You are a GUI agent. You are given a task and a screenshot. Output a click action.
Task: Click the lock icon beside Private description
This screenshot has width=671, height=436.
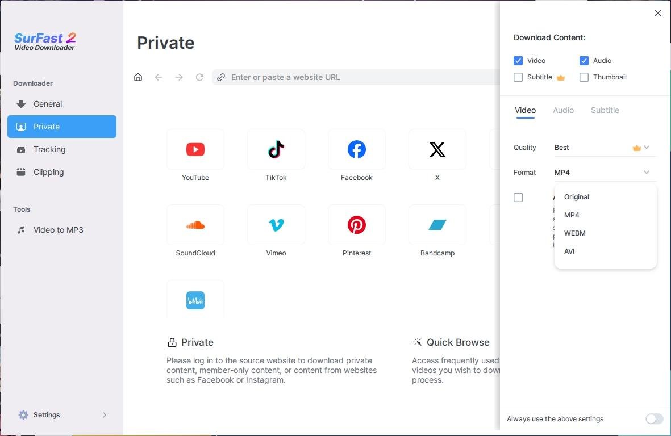[172, 342]
